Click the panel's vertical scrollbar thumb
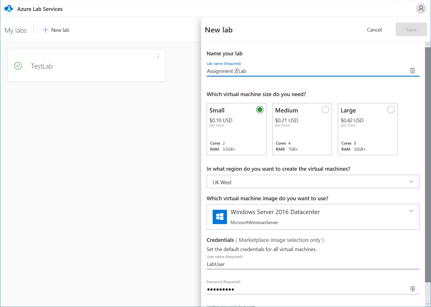Viewport: 431px width, 307px height. (428, 165)
